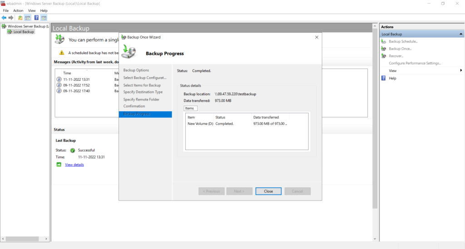Click Help item in Actions pane
The height and width of the screenshot is (249, 465).
(x=392, y=78)
